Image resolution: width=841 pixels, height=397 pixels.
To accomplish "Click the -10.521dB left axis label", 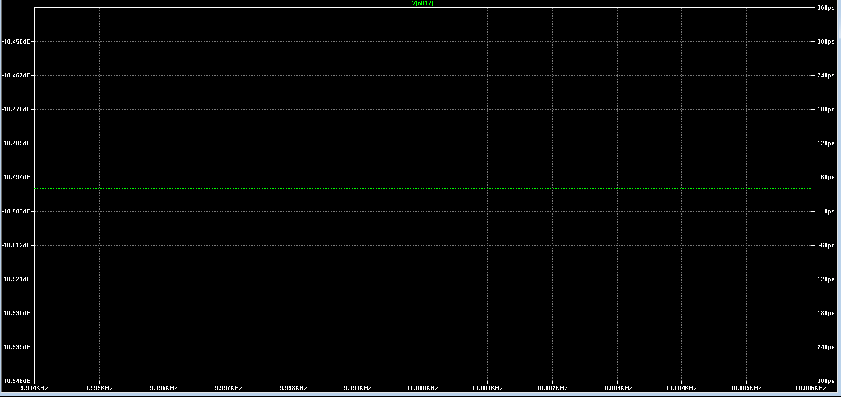I will (x=16, y=279).
